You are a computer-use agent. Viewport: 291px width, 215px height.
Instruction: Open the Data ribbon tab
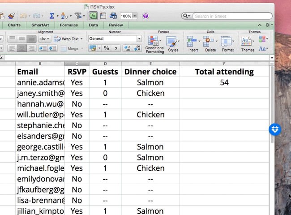point(93,25)
